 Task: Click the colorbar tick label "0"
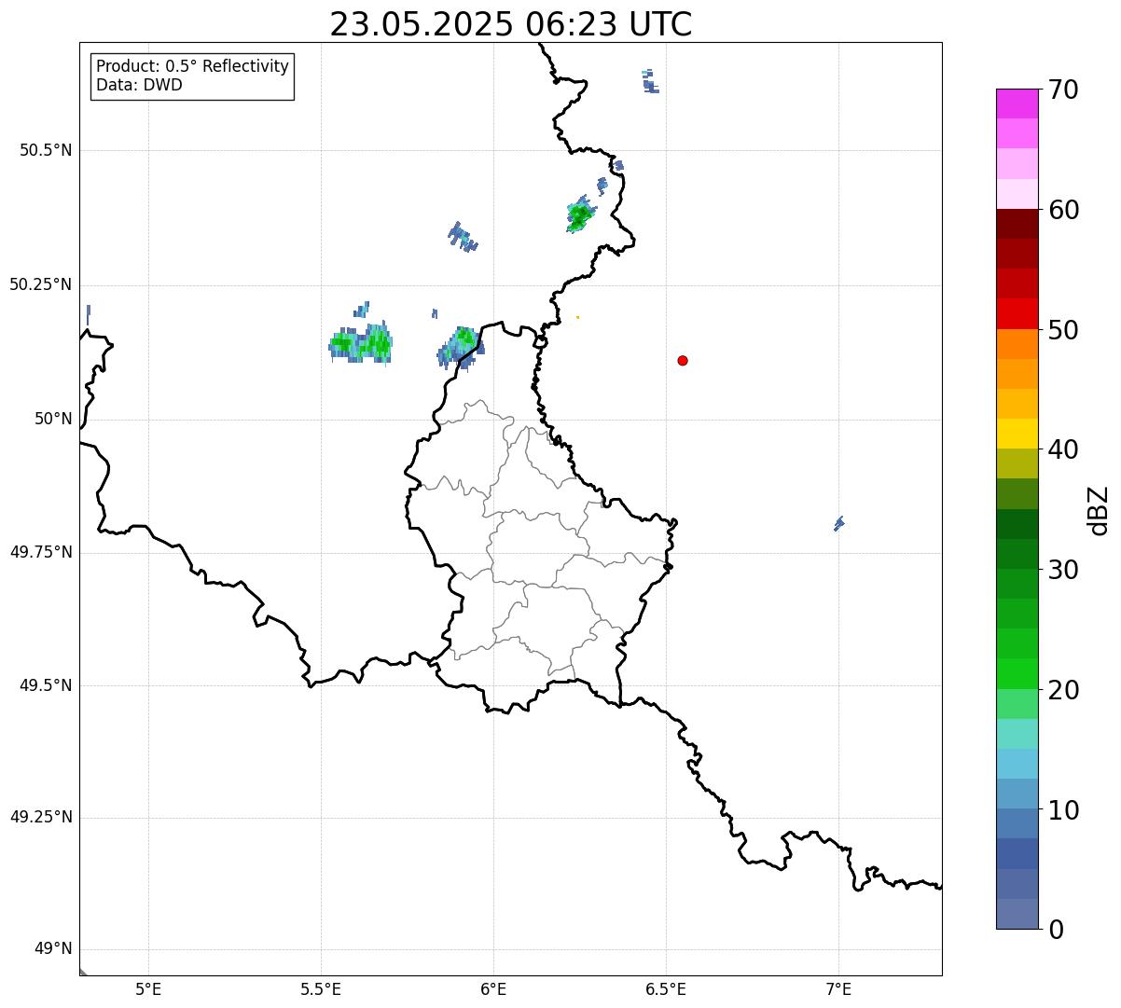pyautogui.click(x=1056, y=930)
